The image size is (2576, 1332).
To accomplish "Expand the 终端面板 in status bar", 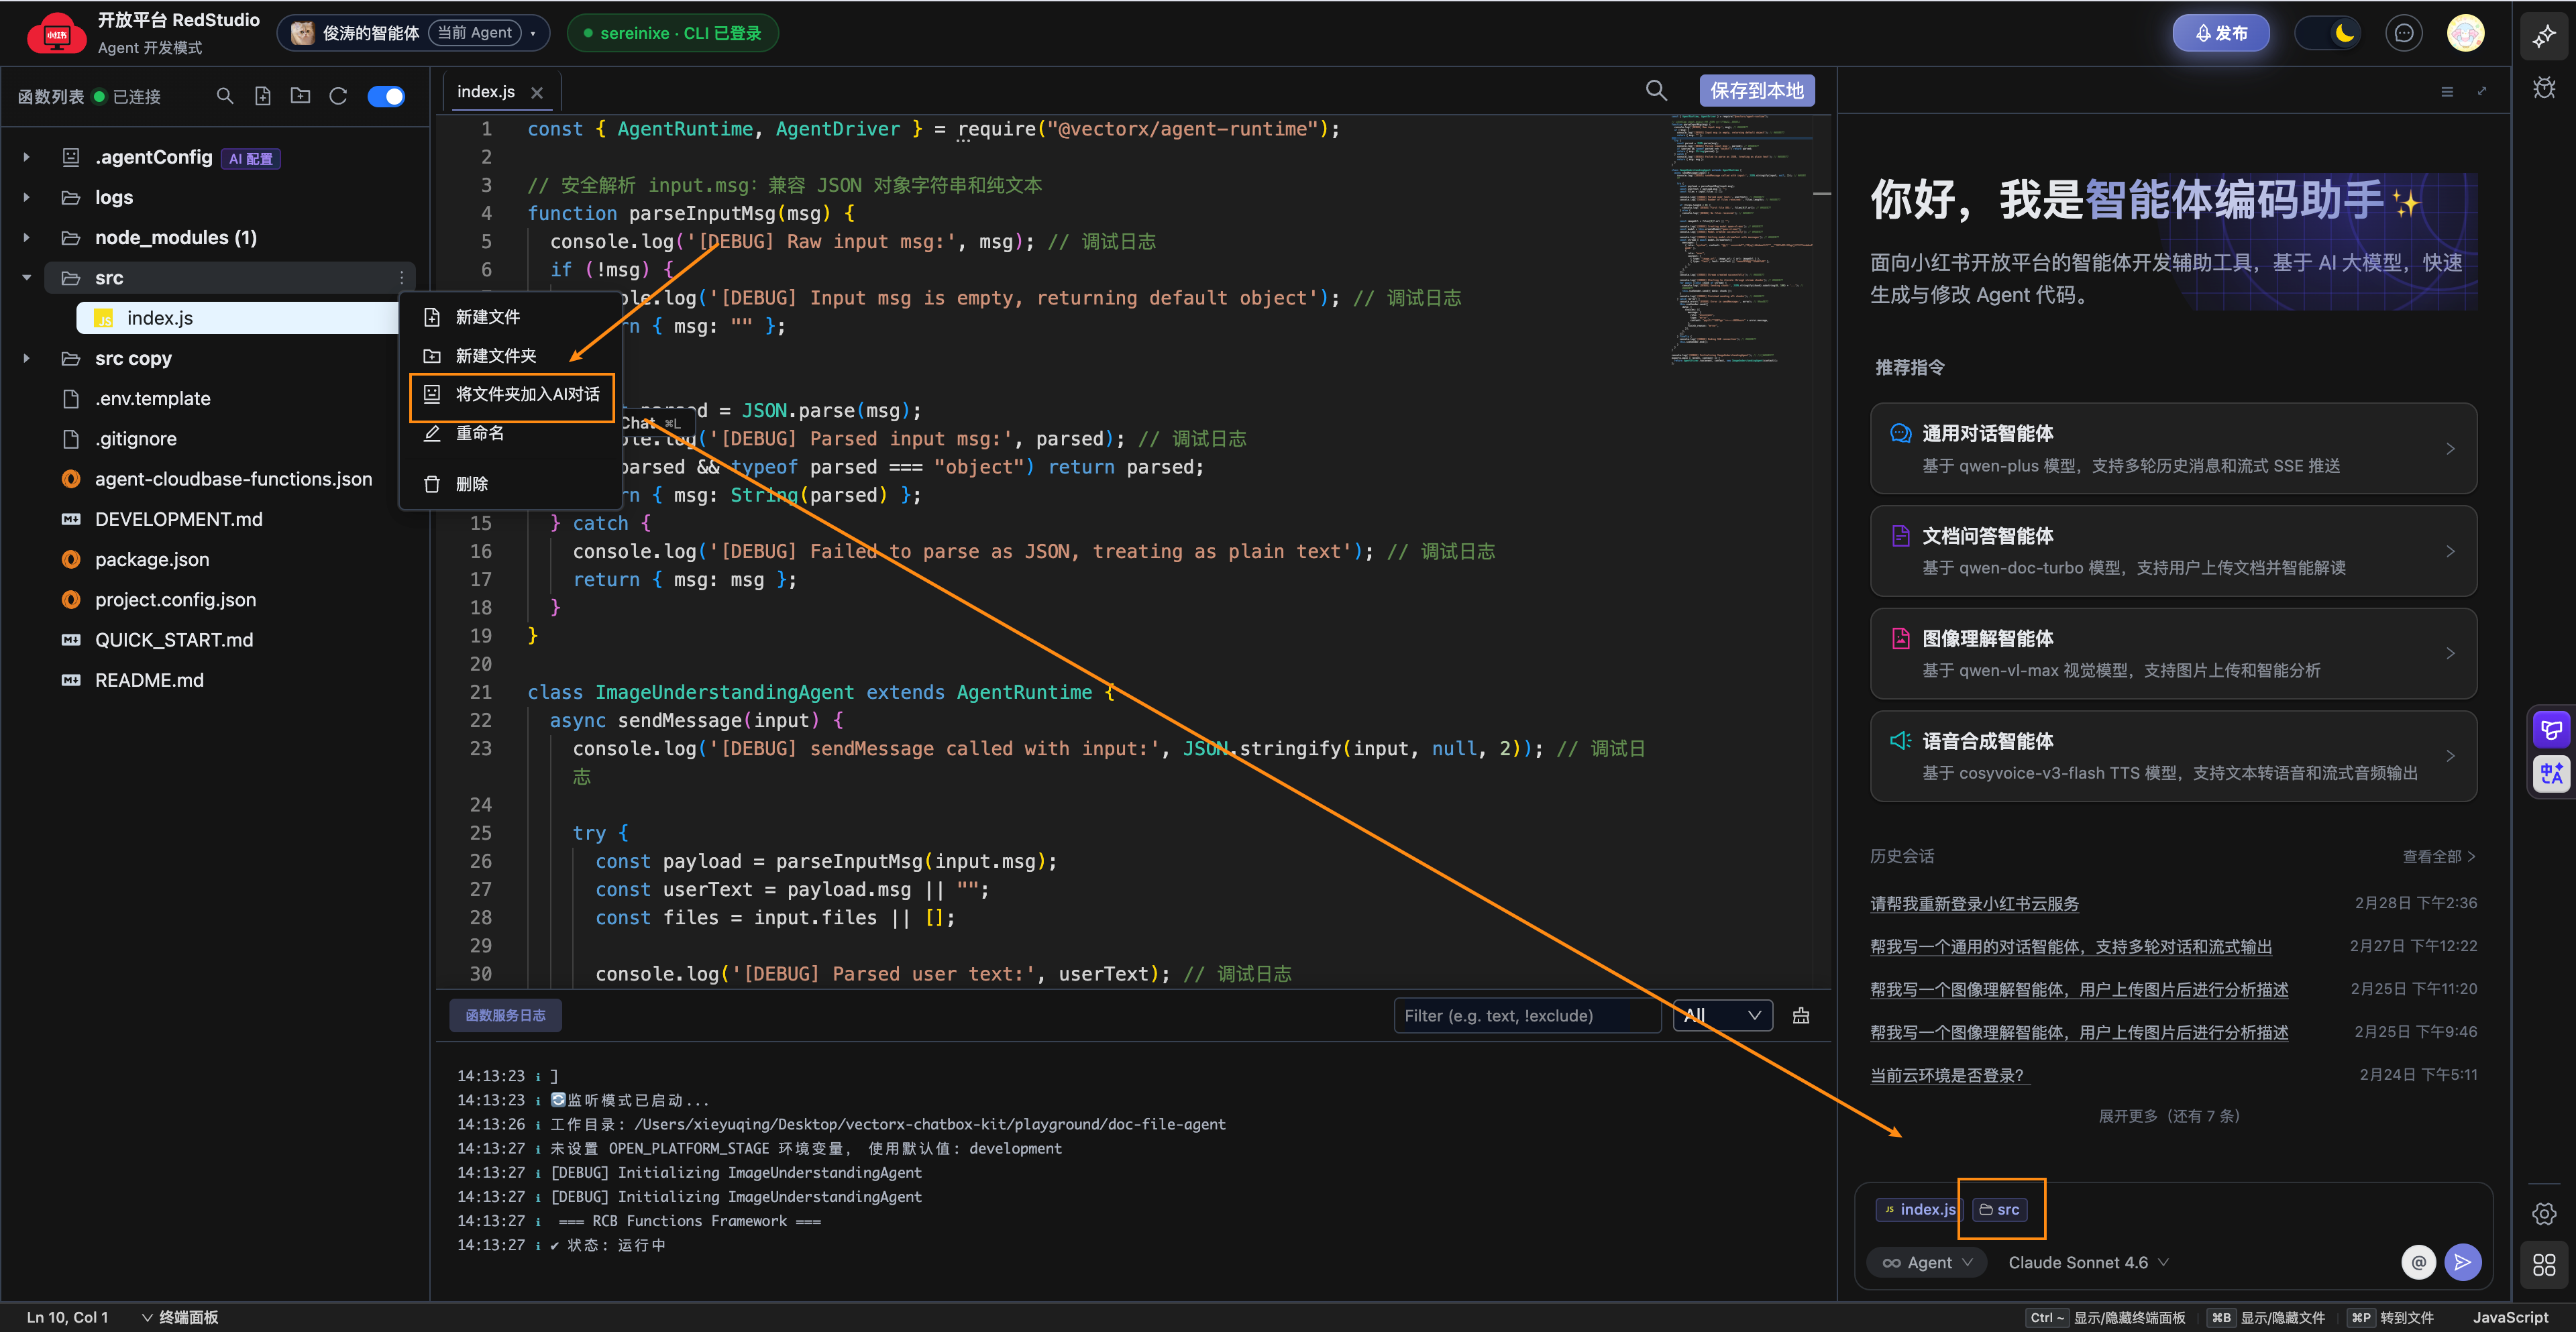I will 180,1317.
